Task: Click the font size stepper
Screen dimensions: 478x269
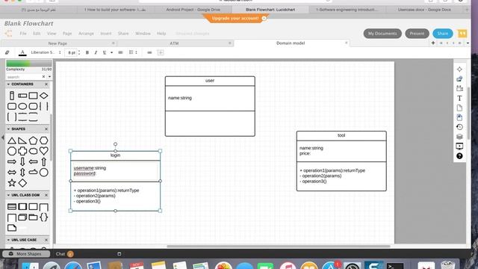Action: tap(79, 52)
